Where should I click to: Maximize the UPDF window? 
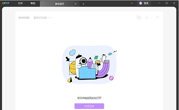[x=167, y=3]
